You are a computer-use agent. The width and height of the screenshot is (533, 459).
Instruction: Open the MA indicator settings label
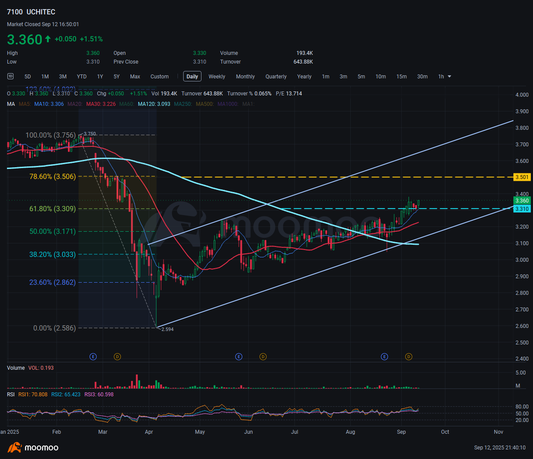[x=11, y=104]
